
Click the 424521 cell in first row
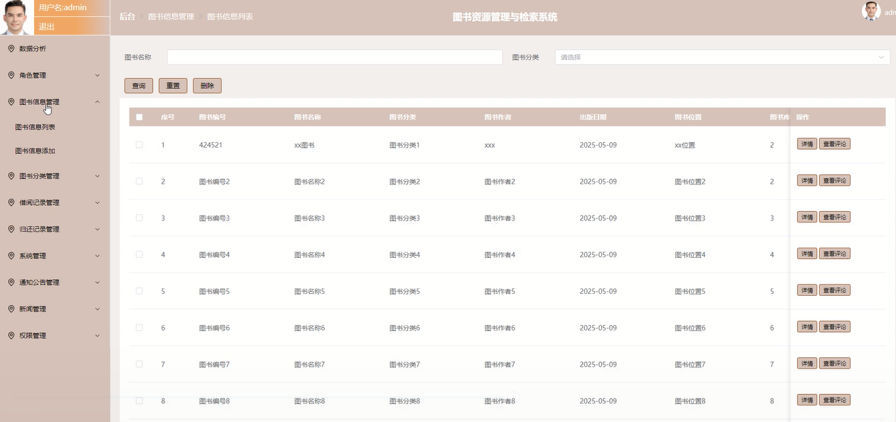(211, 145)
